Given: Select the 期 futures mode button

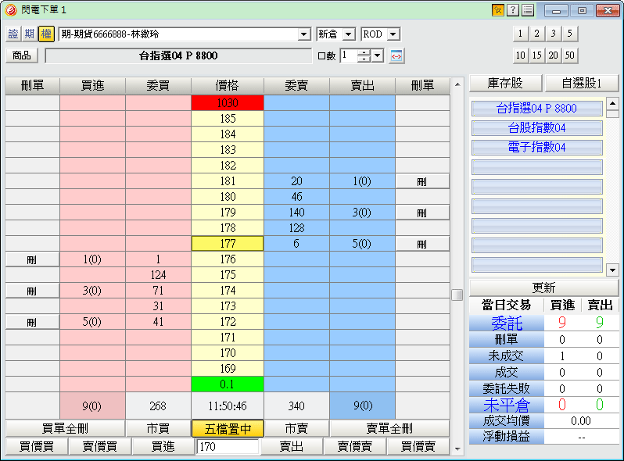Looking at the screenshot, I should (x=29, y=34).
